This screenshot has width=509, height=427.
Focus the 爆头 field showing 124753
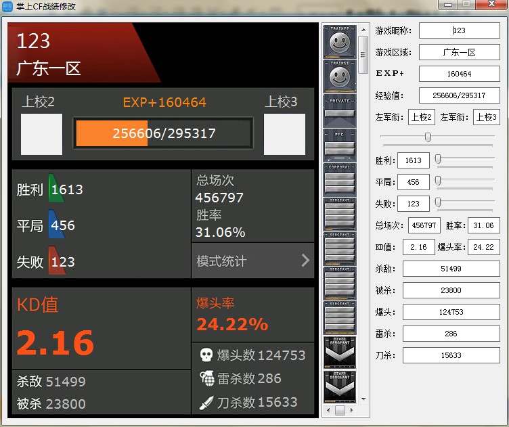click(x=451, y=312)
